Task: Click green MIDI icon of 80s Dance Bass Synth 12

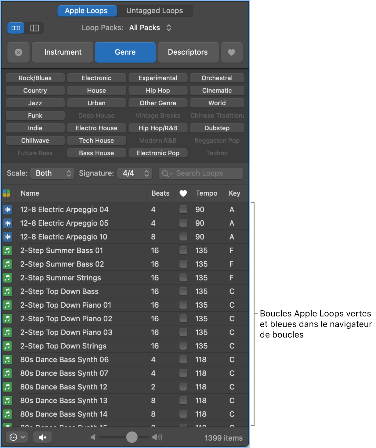Action: (7, 387)
